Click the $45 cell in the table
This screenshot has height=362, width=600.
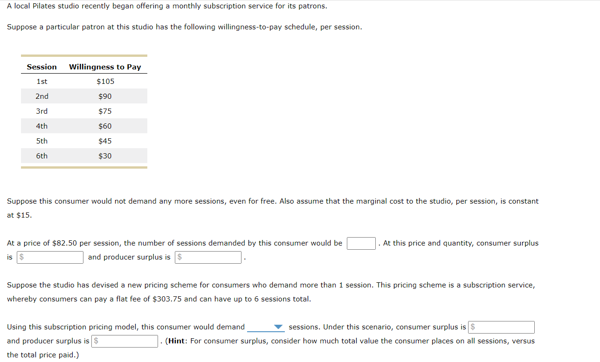pyautogui.click(x=105, y=141)
